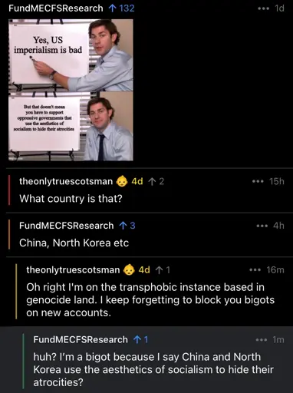Tap the baby account-age badge on 16m comment
The width and height of the screenshot is (293, 393).
point(129,270)
